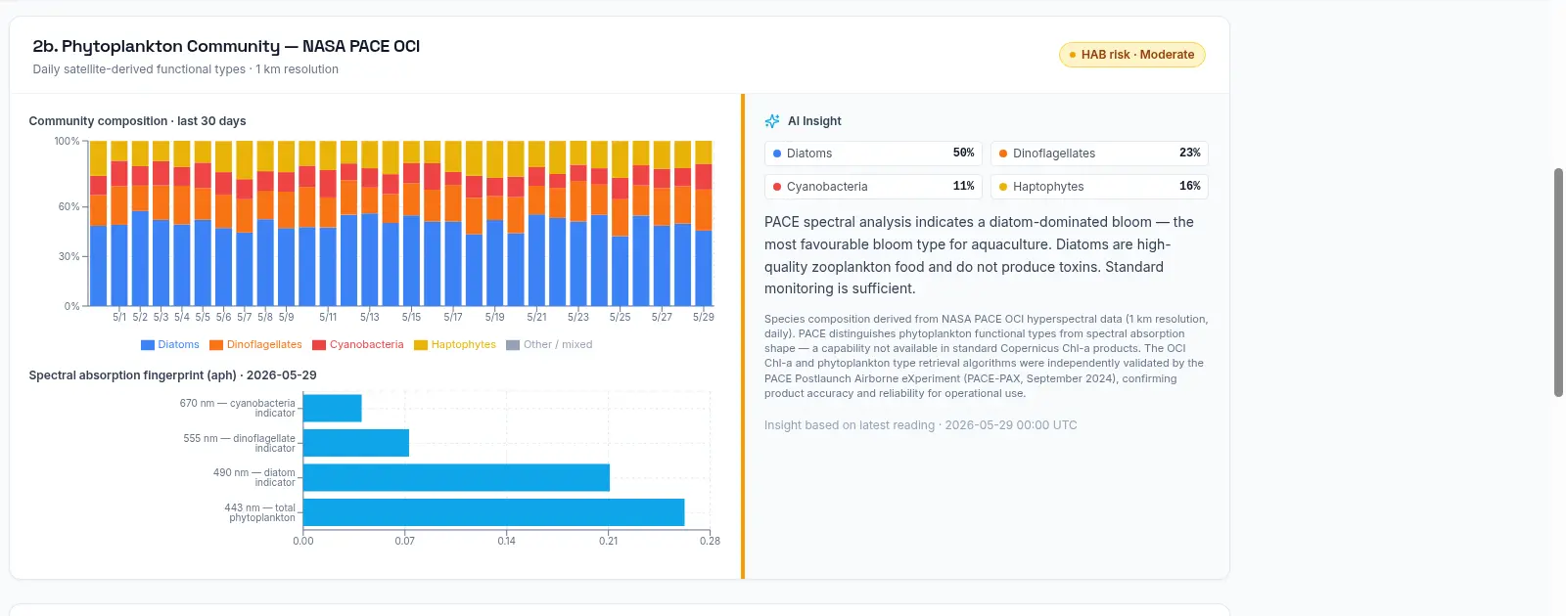Toggle the Diatoms series in chart legend
The image size is (1566, 616).
coord(170,345)
